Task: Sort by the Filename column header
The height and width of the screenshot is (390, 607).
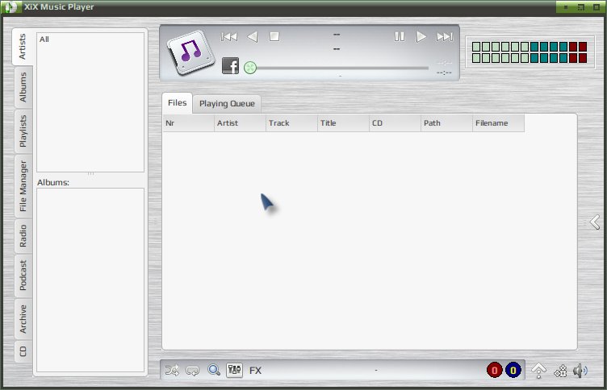Action: [x=498, y=123]
